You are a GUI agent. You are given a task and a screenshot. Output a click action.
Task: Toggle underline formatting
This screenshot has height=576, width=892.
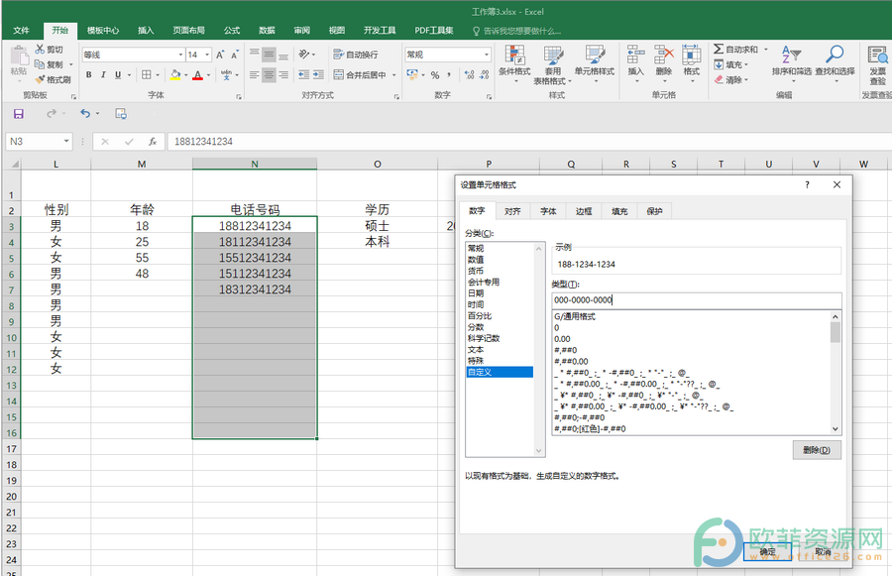tap(118, 74)
